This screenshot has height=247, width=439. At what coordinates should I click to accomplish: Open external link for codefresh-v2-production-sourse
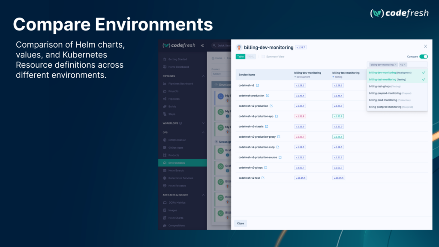click(x=280, y=157)
